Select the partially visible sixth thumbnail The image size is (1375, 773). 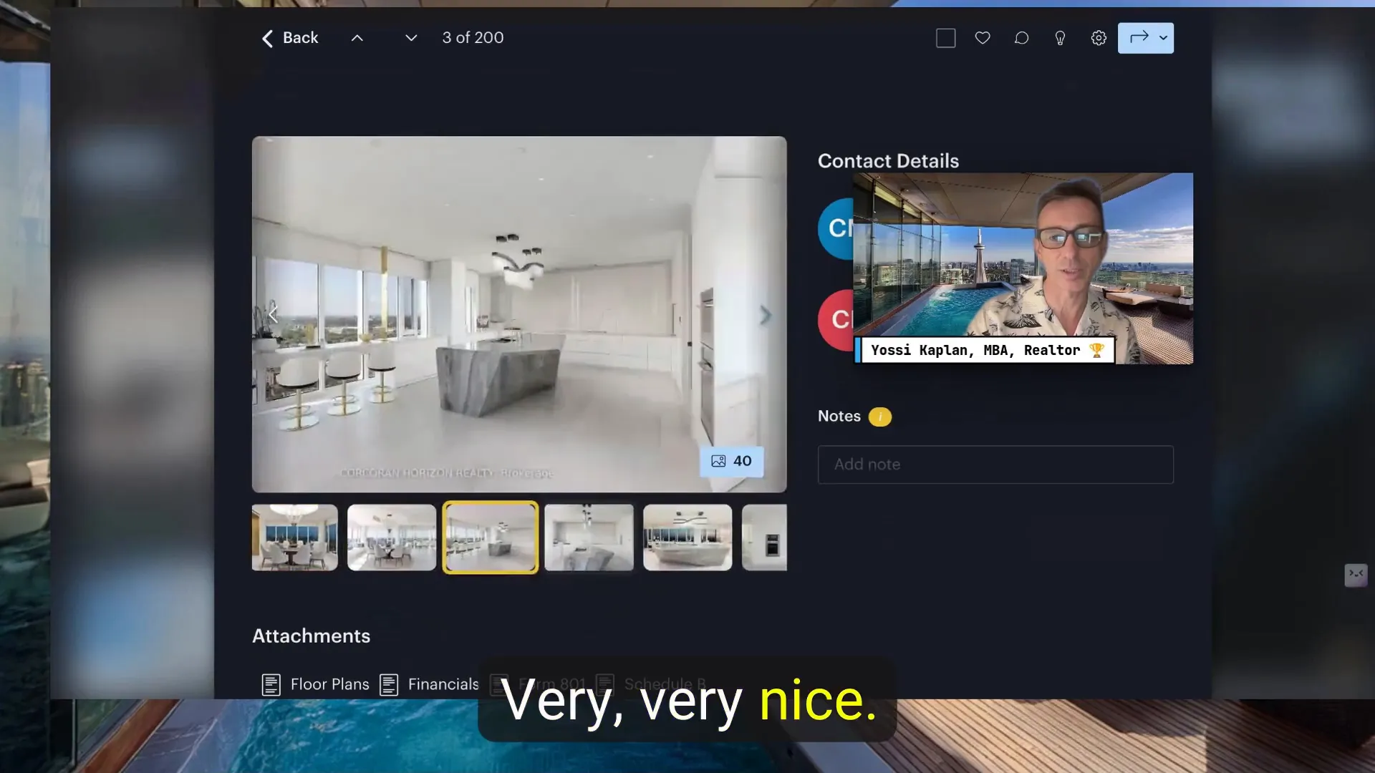pyautogui.click(x=764, y=538)
